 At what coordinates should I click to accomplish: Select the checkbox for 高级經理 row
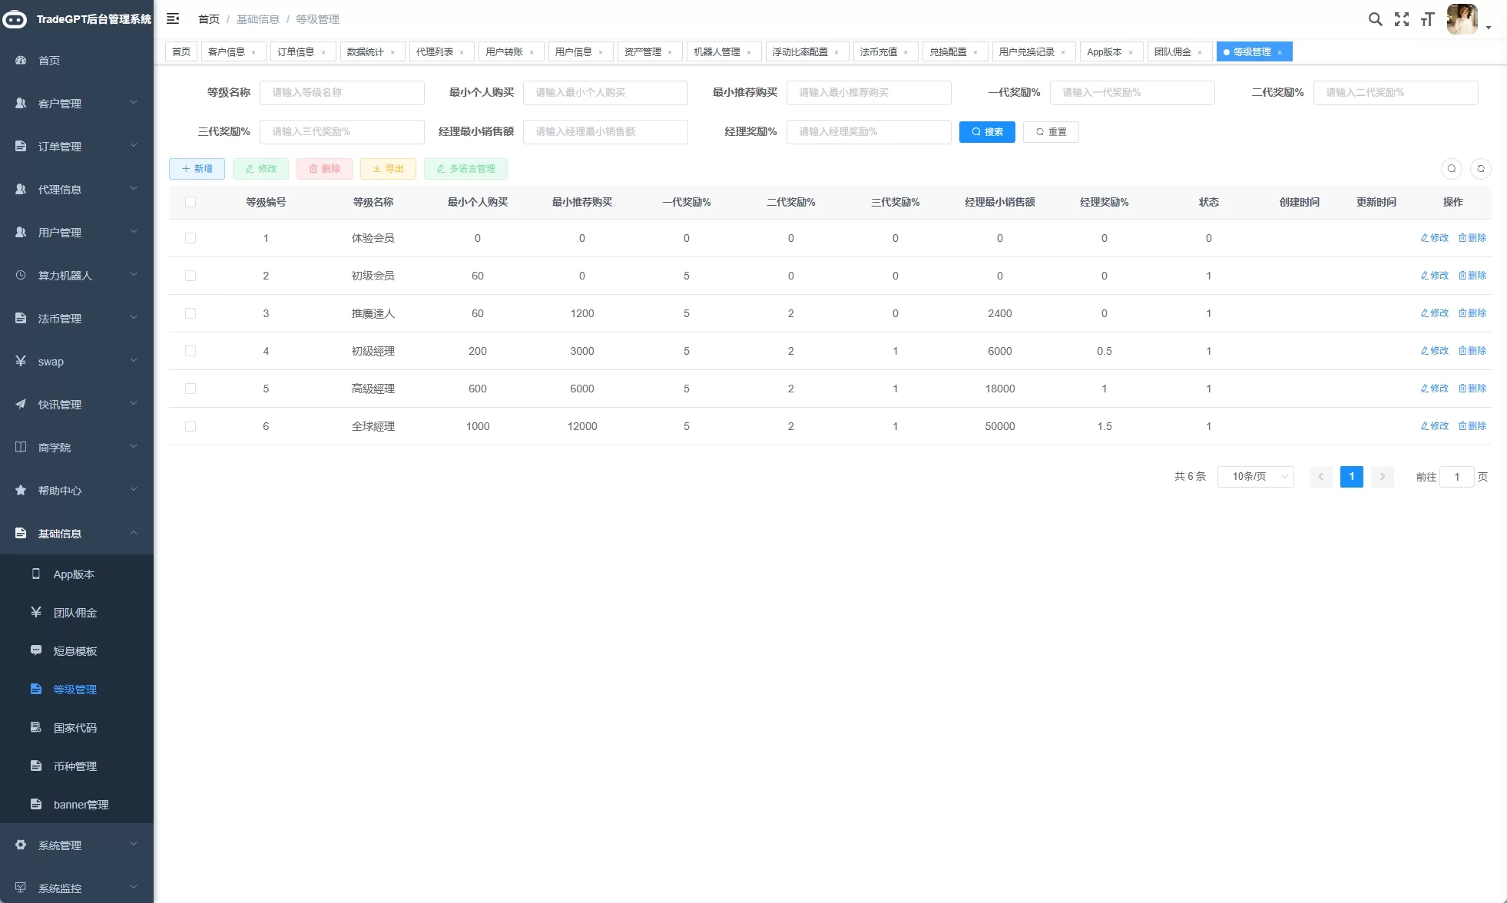(x=190, y=389)
